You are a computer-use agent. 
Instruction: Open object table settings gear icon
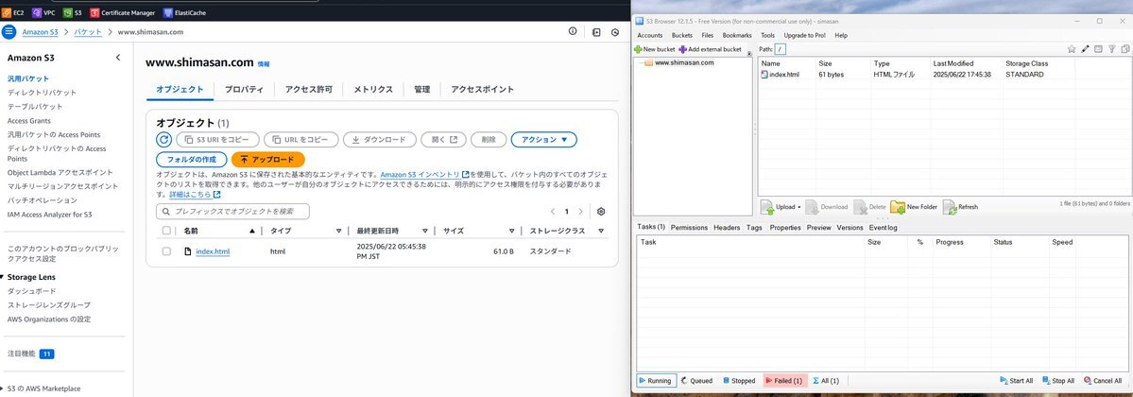(600, 212)
